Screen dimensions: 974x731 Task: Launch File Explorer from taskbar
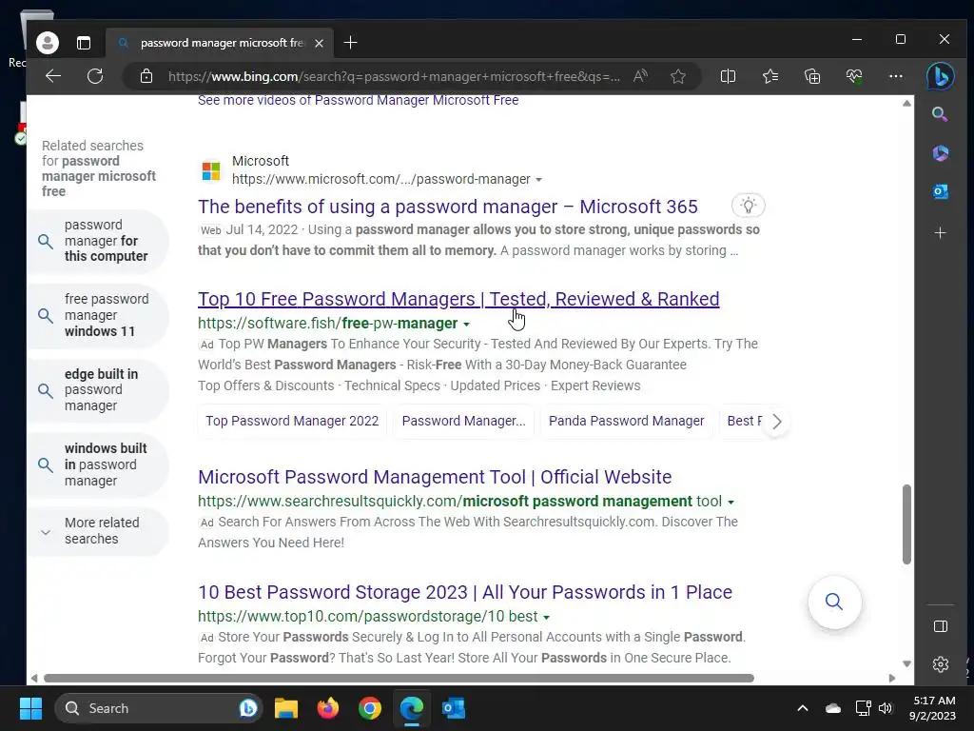[286, 708]
